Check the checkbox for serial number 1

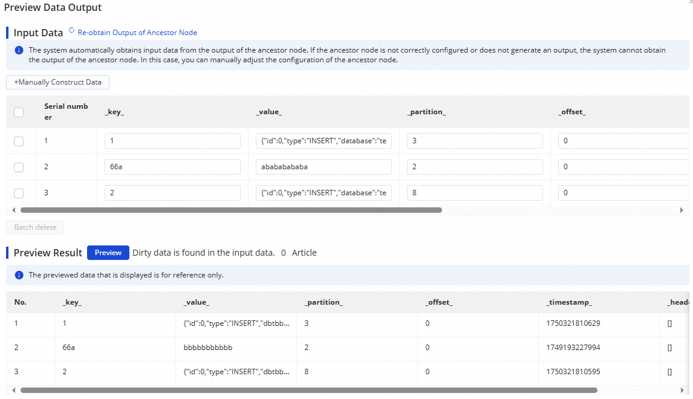click(19, 141)
